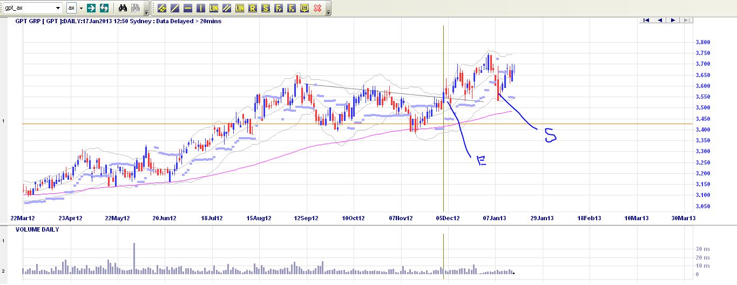Step chart back with left arrow
The height and width of the screenshot is (285, 737).
[659, 21]
